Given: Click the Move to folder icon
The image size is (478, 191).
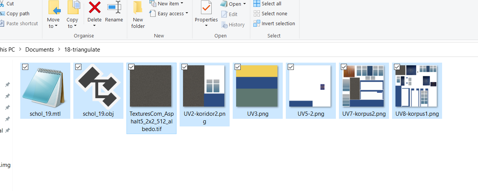Looking at the screenshot, I should pyautogui.click(x=55, y=8).
